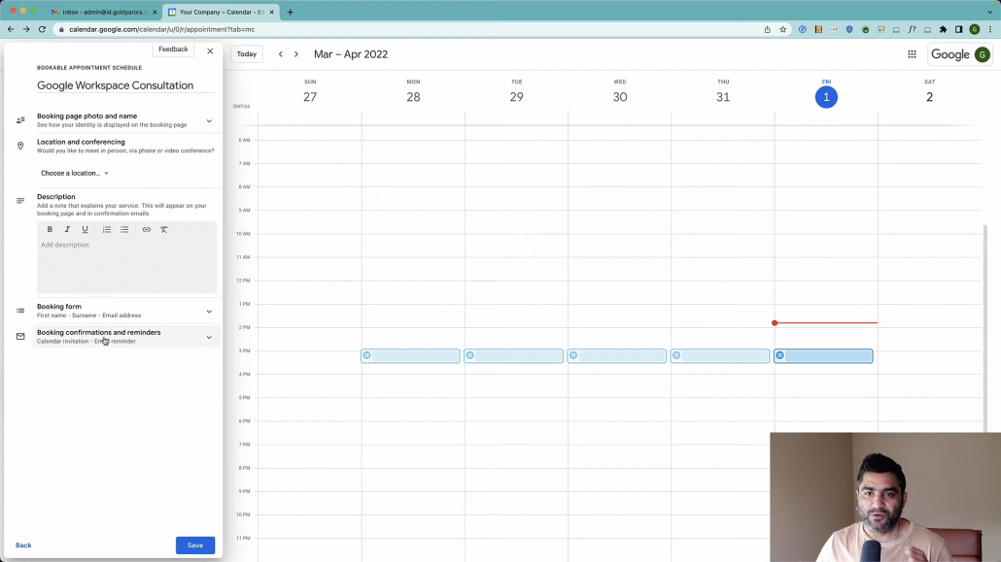Open Thursday 31 day header
The image size is (1001, 562).
[x=723, y=97]
